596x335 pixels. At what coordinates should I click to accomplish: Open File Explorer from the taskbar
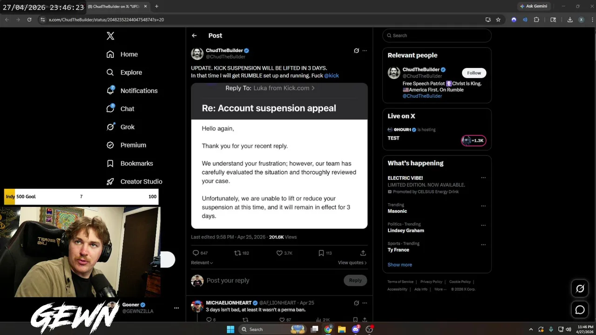click(x=342, y=329)
